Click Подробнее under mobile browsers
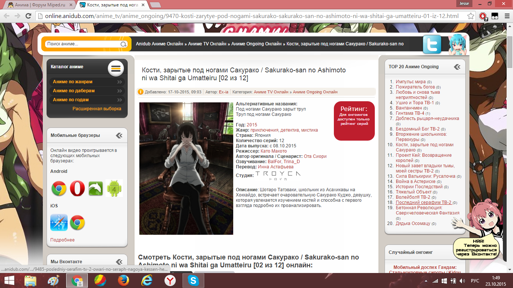The height and width of the screenshot is (288, 513). (62, 240)
